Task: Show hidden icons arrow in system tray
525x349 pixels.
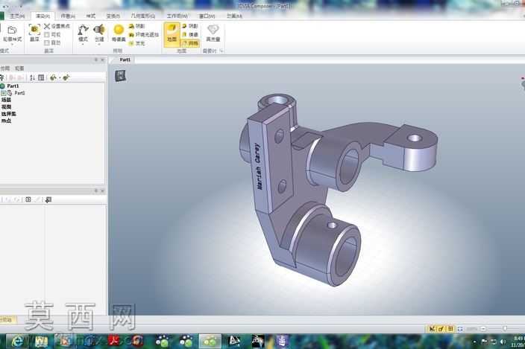Action: (x=474, y=342)
